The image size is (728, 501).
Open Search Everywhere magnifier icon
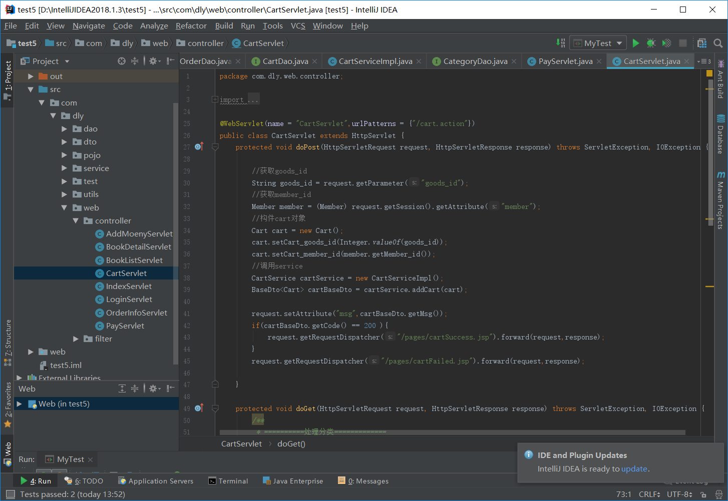click(x=718, y=43)
